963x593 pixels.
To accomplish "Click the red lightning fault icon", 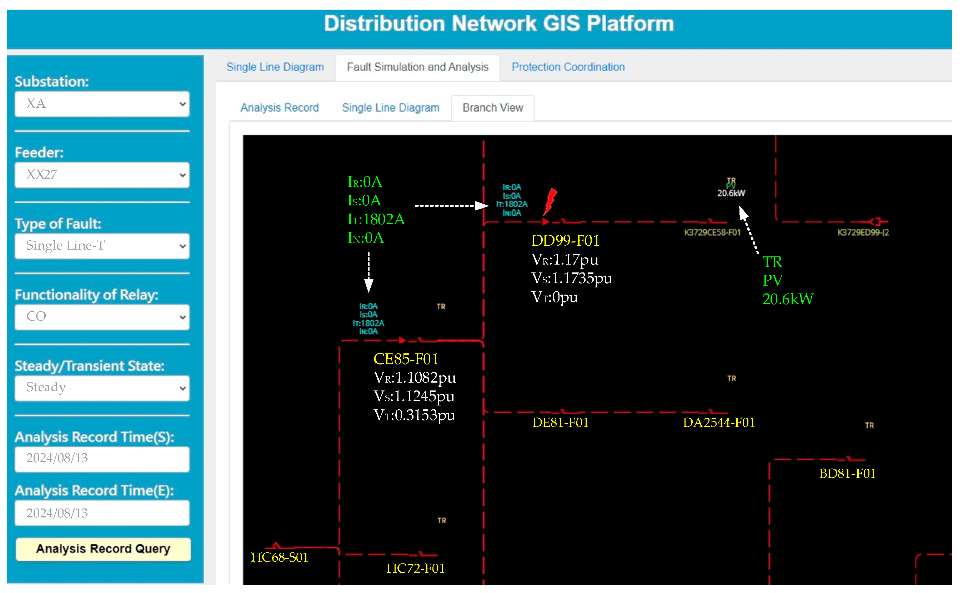I will 551,201.
